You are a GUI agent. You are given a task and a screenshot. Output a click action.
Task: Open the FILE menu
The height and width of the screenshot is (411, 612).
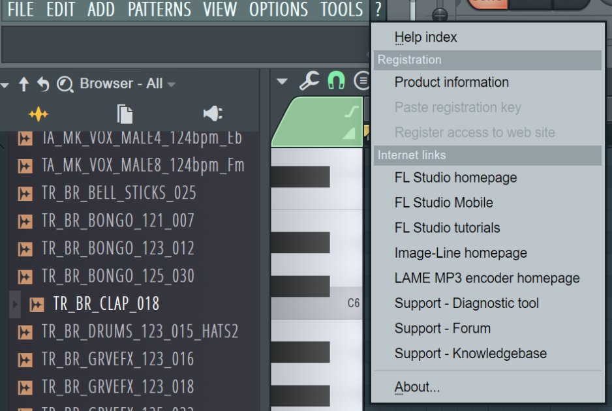coord(21,9)
